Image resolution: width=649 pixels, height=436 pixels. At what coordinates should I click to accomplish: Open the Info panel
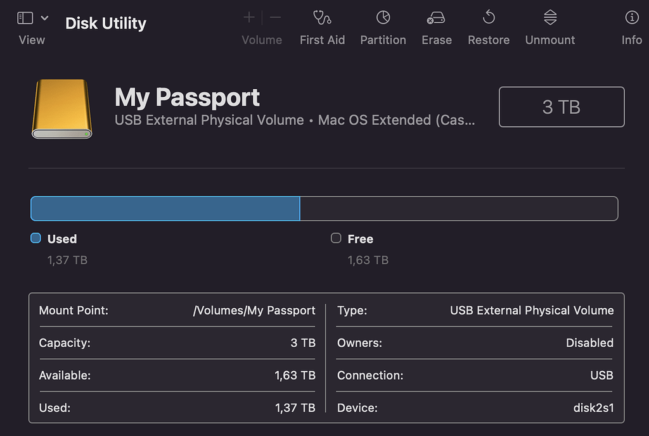(631, 27)
